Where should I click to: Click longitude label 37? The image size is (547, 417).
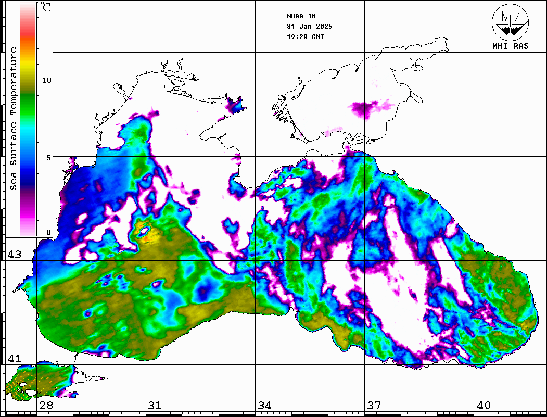coord(374,406)
